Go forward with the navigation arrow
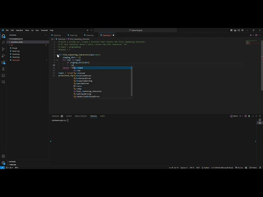263x197 pixels. tap(91, 30)
